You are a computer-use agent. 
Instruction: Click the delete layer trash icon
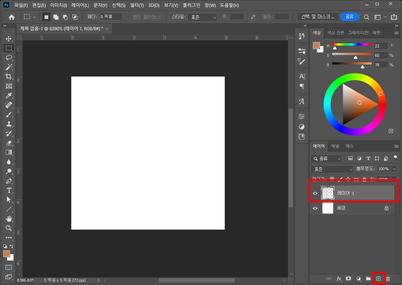tap(388, 278)
